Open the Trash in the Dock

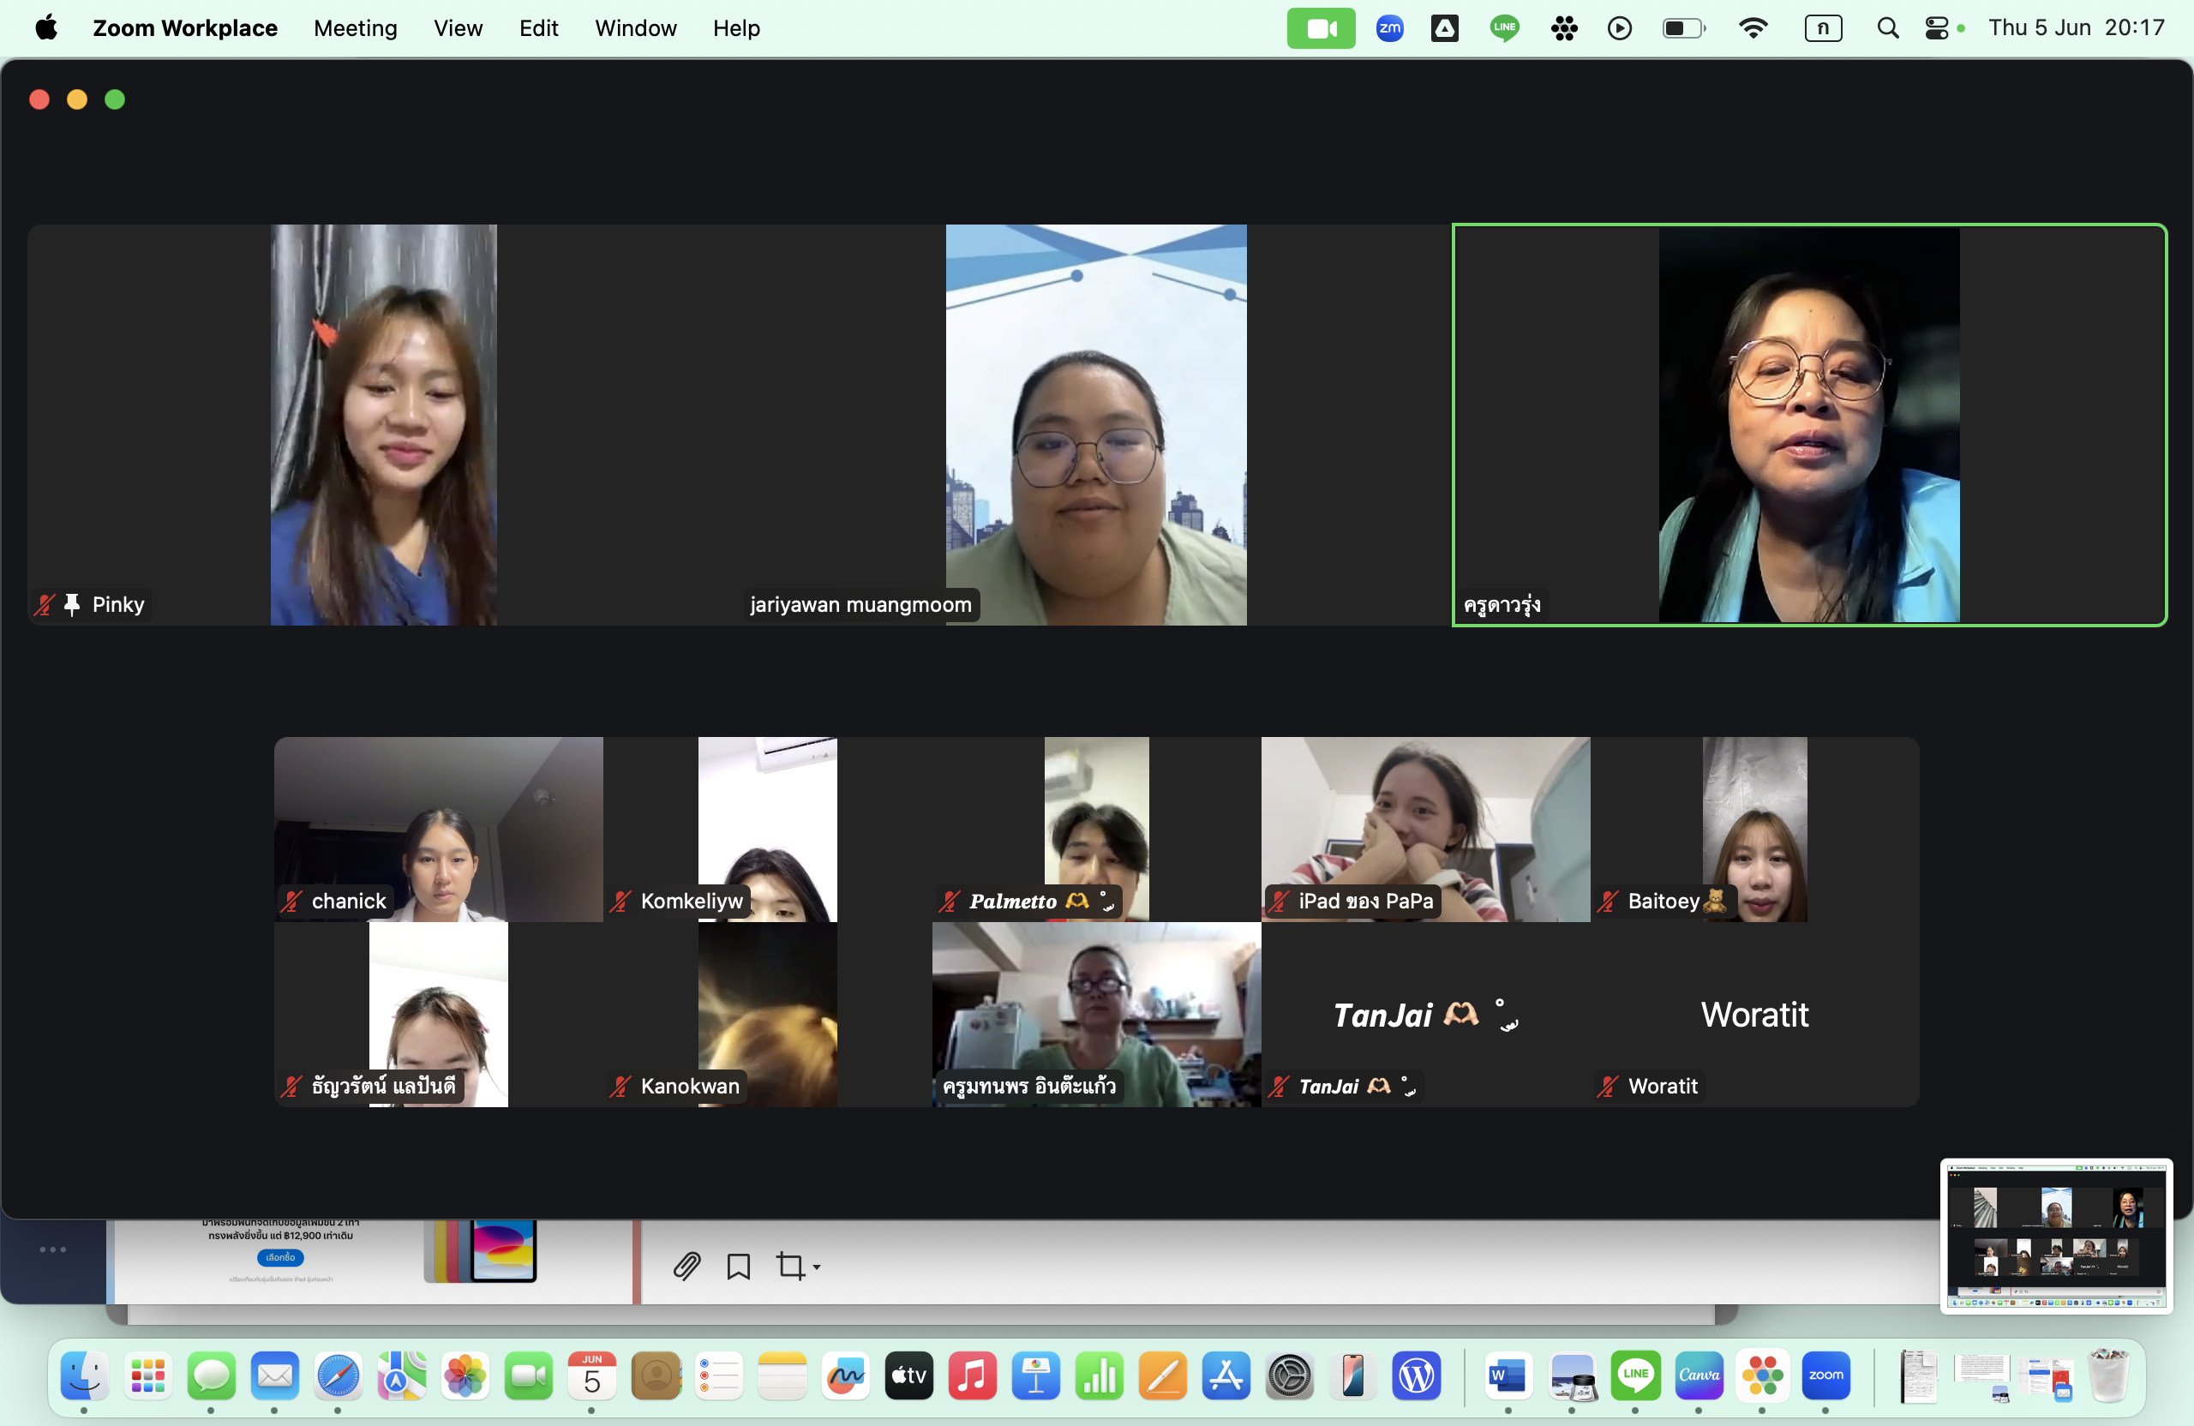point(2108,1375)
